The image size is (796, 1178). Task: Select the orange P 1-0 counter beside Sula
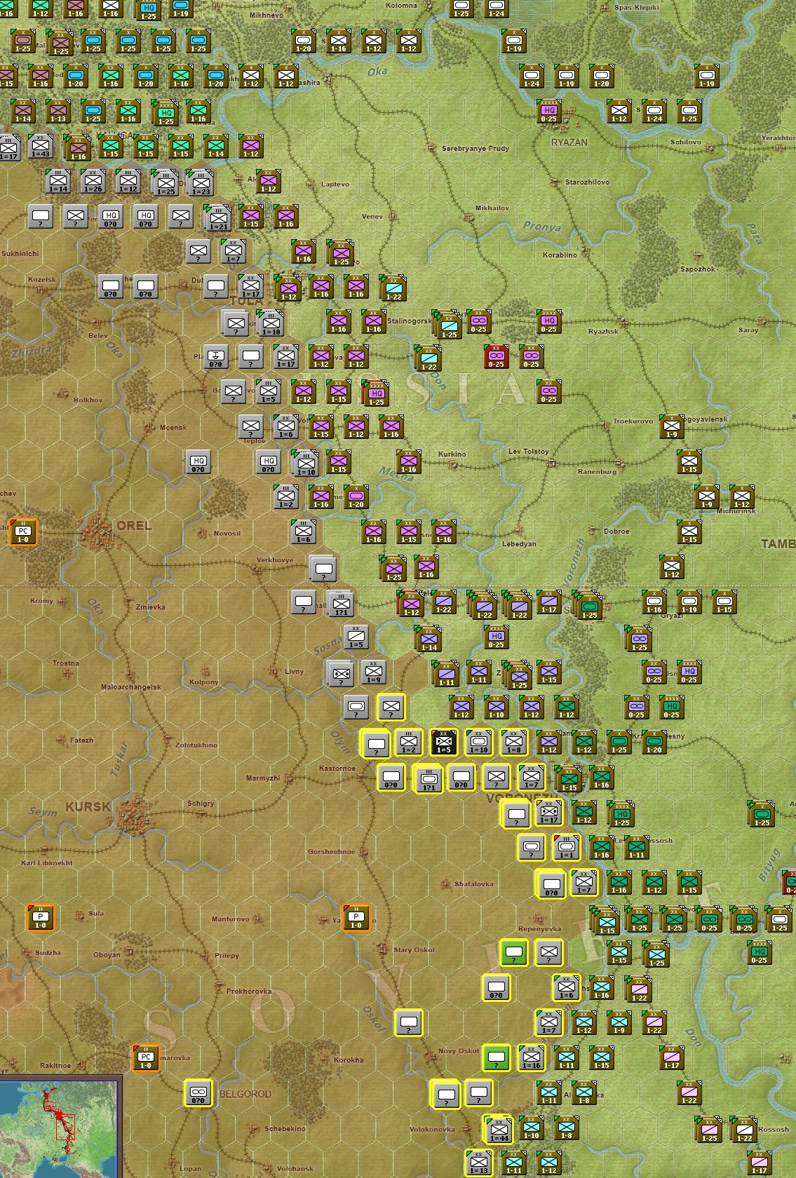click(40, 917)
